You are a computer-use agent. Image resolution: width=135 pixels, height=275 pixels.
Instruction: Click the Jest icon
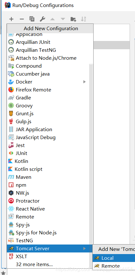point(11,145)
